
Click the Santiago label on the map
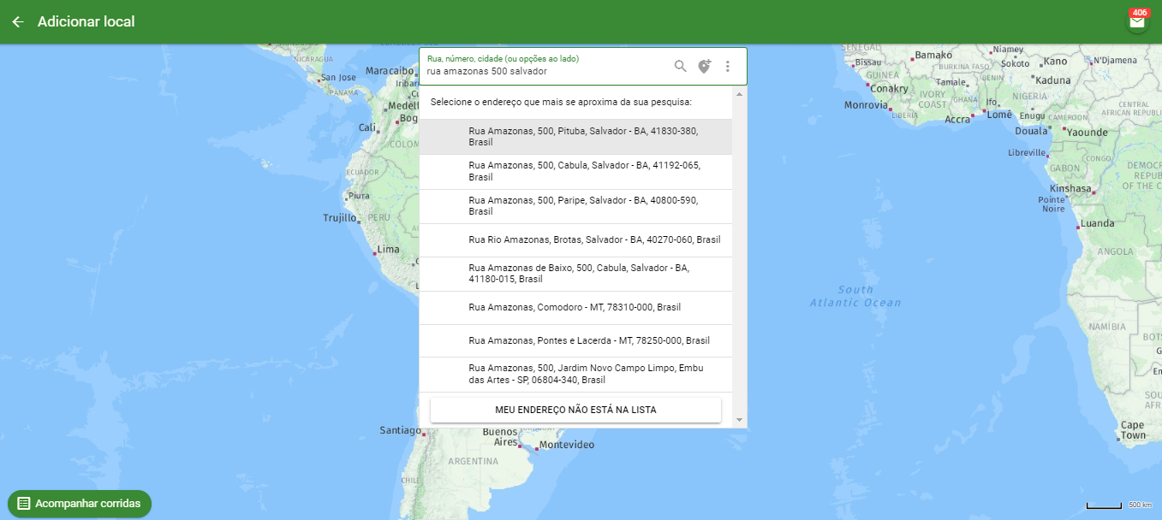pos(400,430)
